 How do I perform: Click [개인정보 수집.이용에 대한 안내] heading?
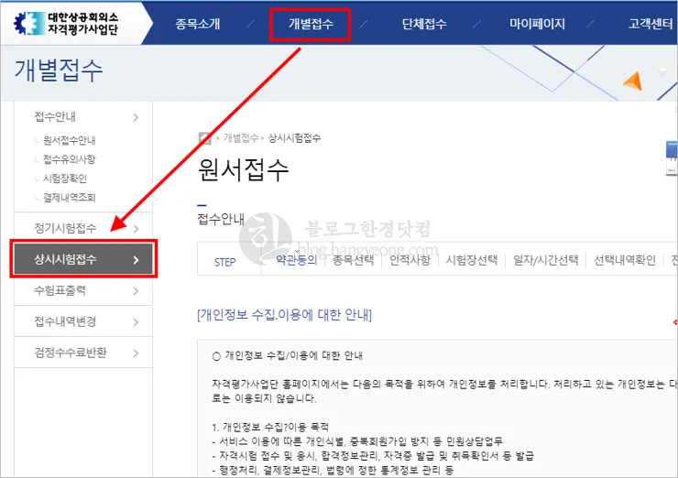coord(285,315)
